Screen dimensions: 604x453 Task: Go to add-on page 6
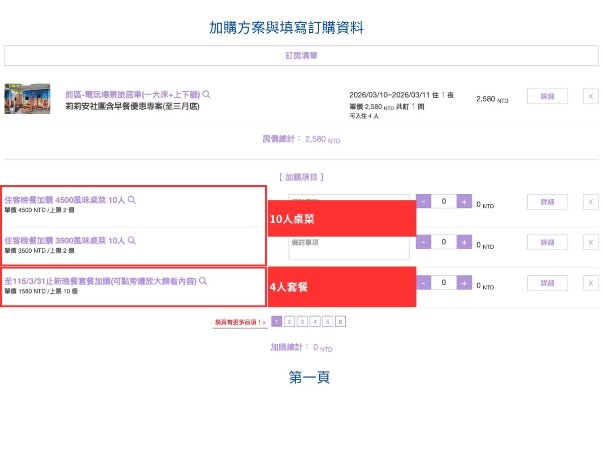click(x=341, y=322)
